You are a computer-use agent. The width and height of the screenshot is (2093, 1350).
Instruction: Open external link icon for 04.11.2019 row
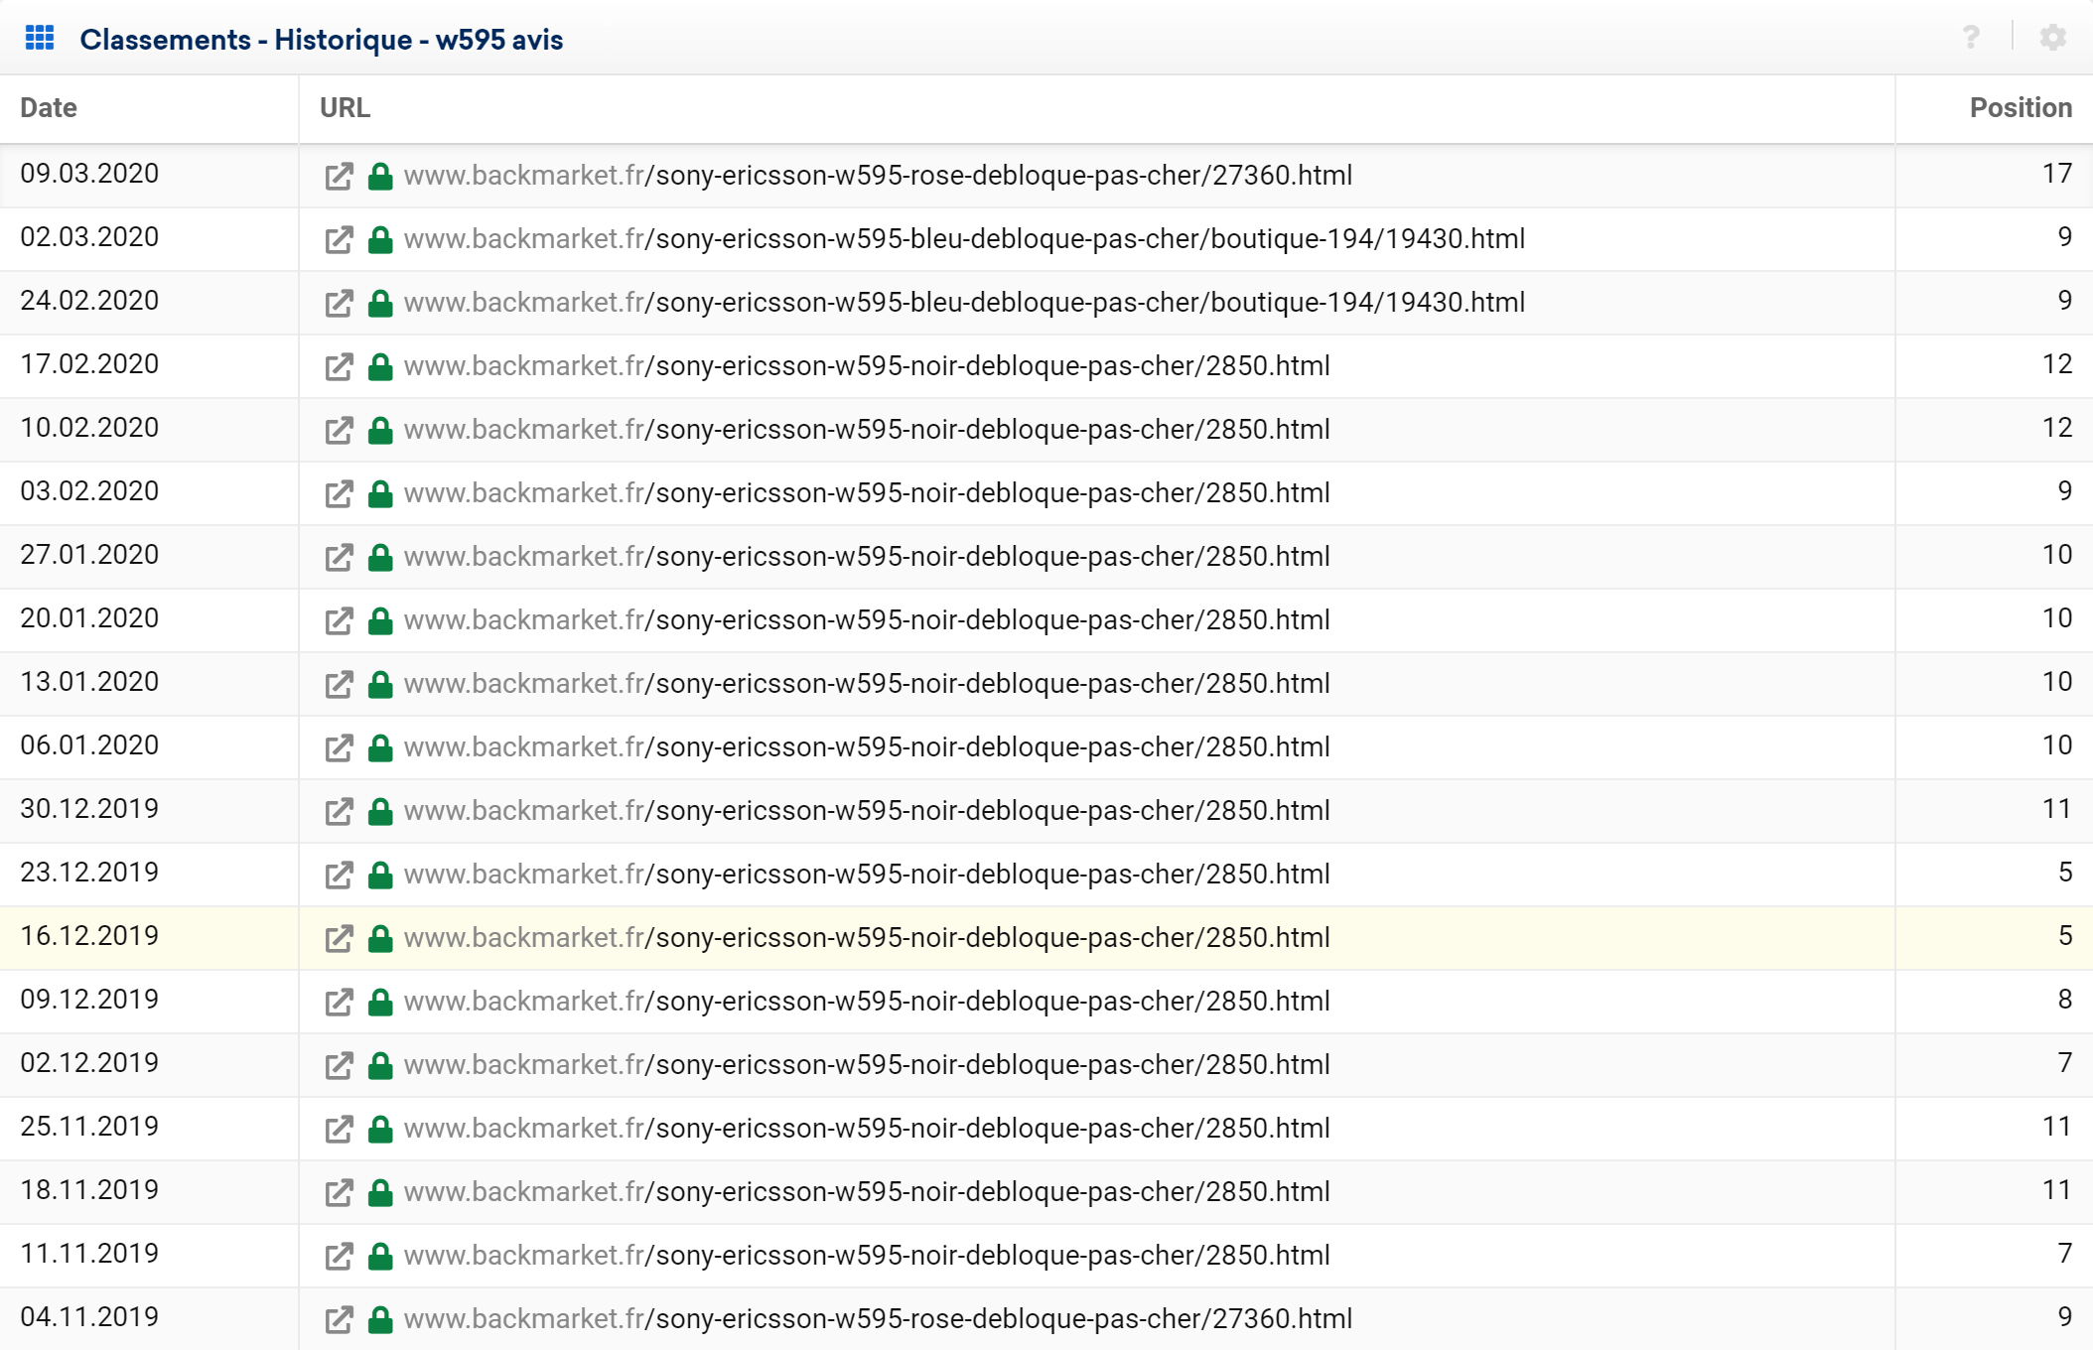tap(339, 1320)
